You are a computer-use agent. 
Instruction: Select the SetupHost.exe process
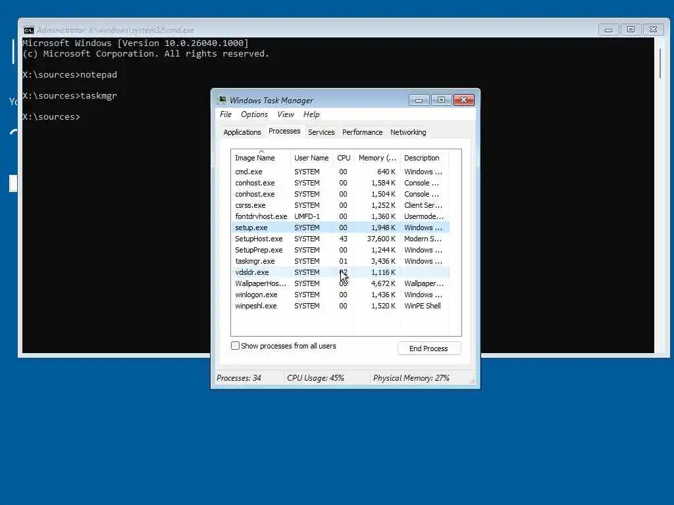click(340, 239)
